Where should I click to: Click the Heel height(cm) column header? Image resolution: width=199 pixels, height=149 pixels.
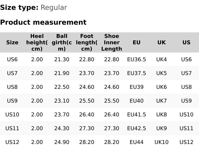(x=37, y=42)
